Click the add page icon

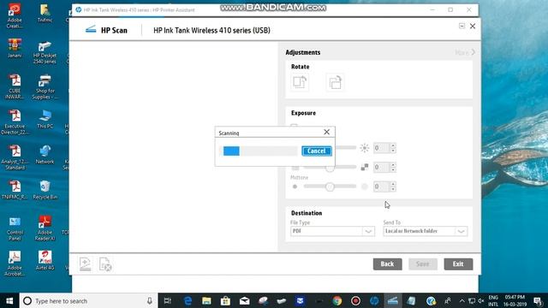click(85, 264)
